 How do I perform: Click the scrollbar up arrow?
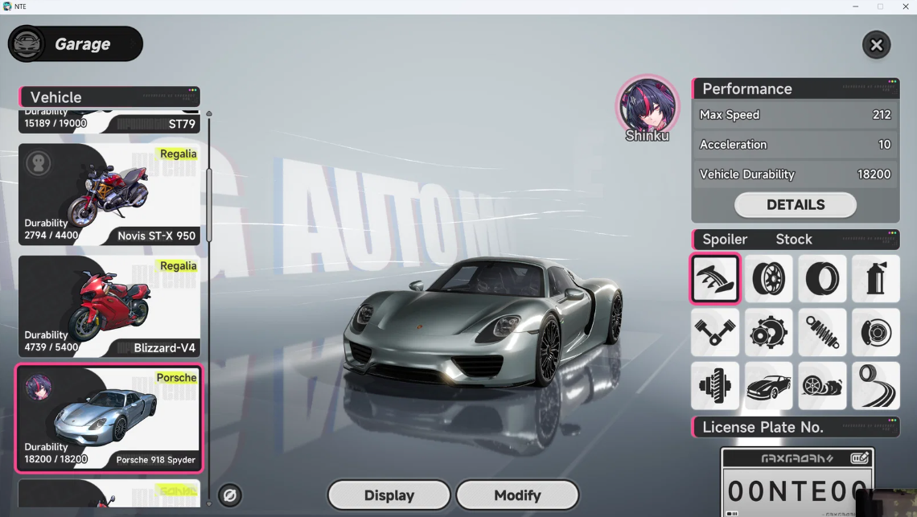pyautogui.click(x=209, y=113)
